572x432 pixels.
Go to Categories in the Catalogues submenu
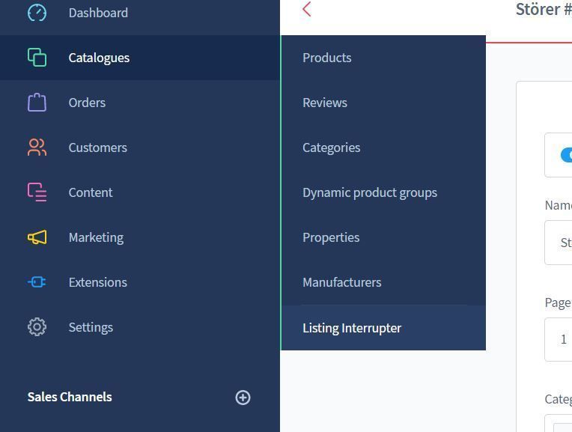tap(331, 147)
